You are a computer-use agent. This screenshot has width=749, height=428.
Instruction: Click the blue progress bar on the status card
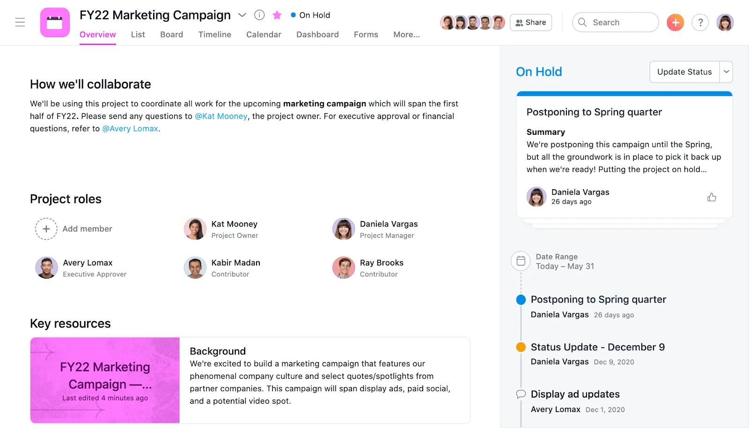tap(624, 94)
